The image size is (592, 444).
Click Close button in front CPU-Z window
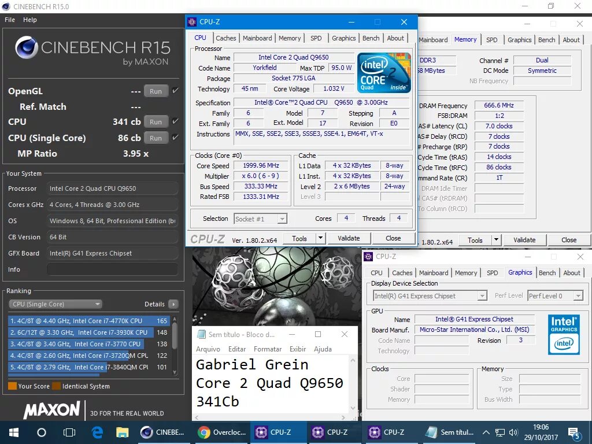pos(393,238)
